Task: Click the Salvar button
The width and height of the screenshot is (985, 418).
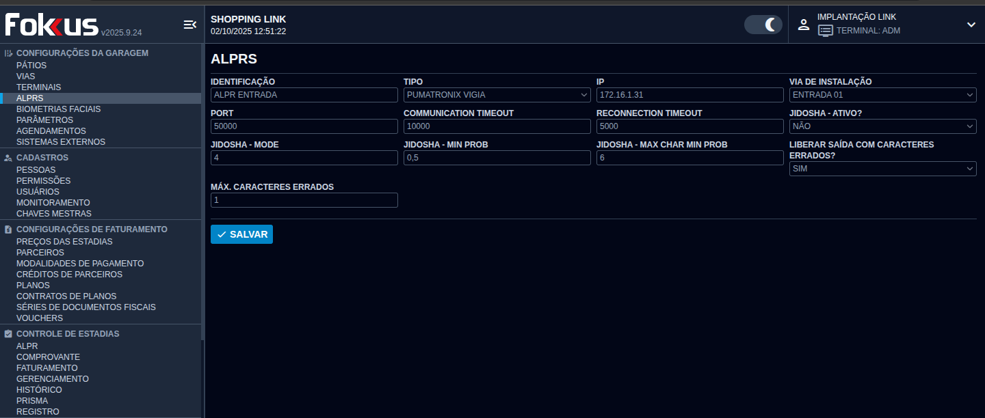Action: pos(241,234)
